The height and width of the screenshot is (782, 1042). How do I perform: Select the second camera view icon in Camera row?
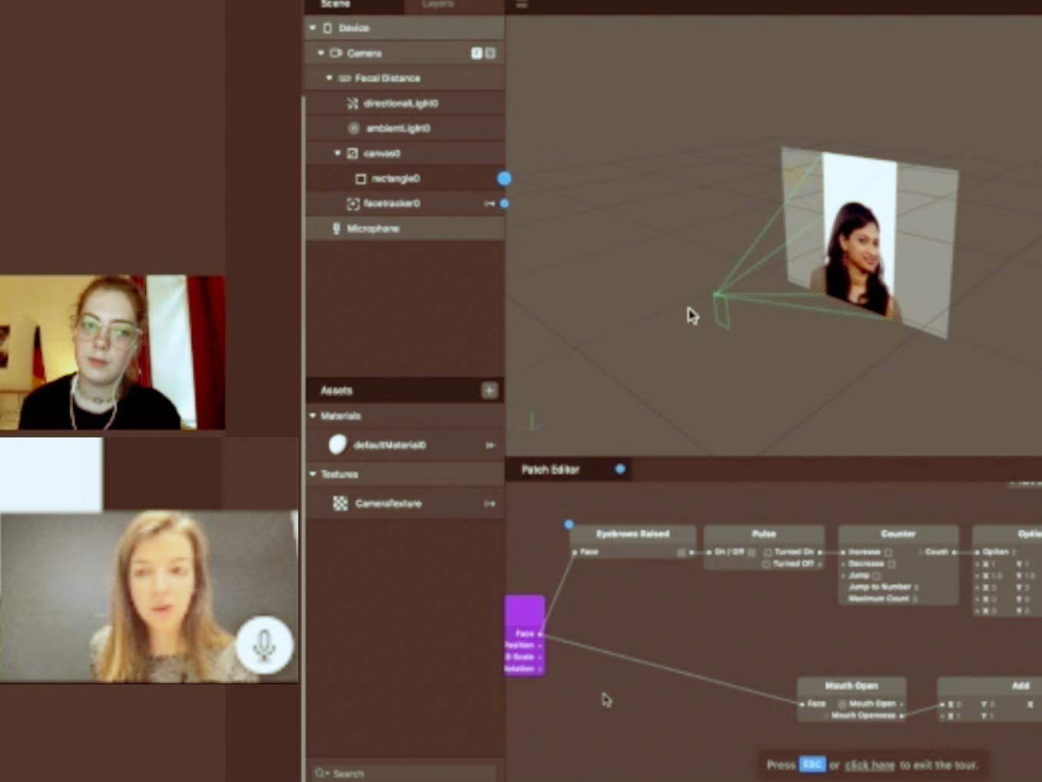tap(490, 53)
